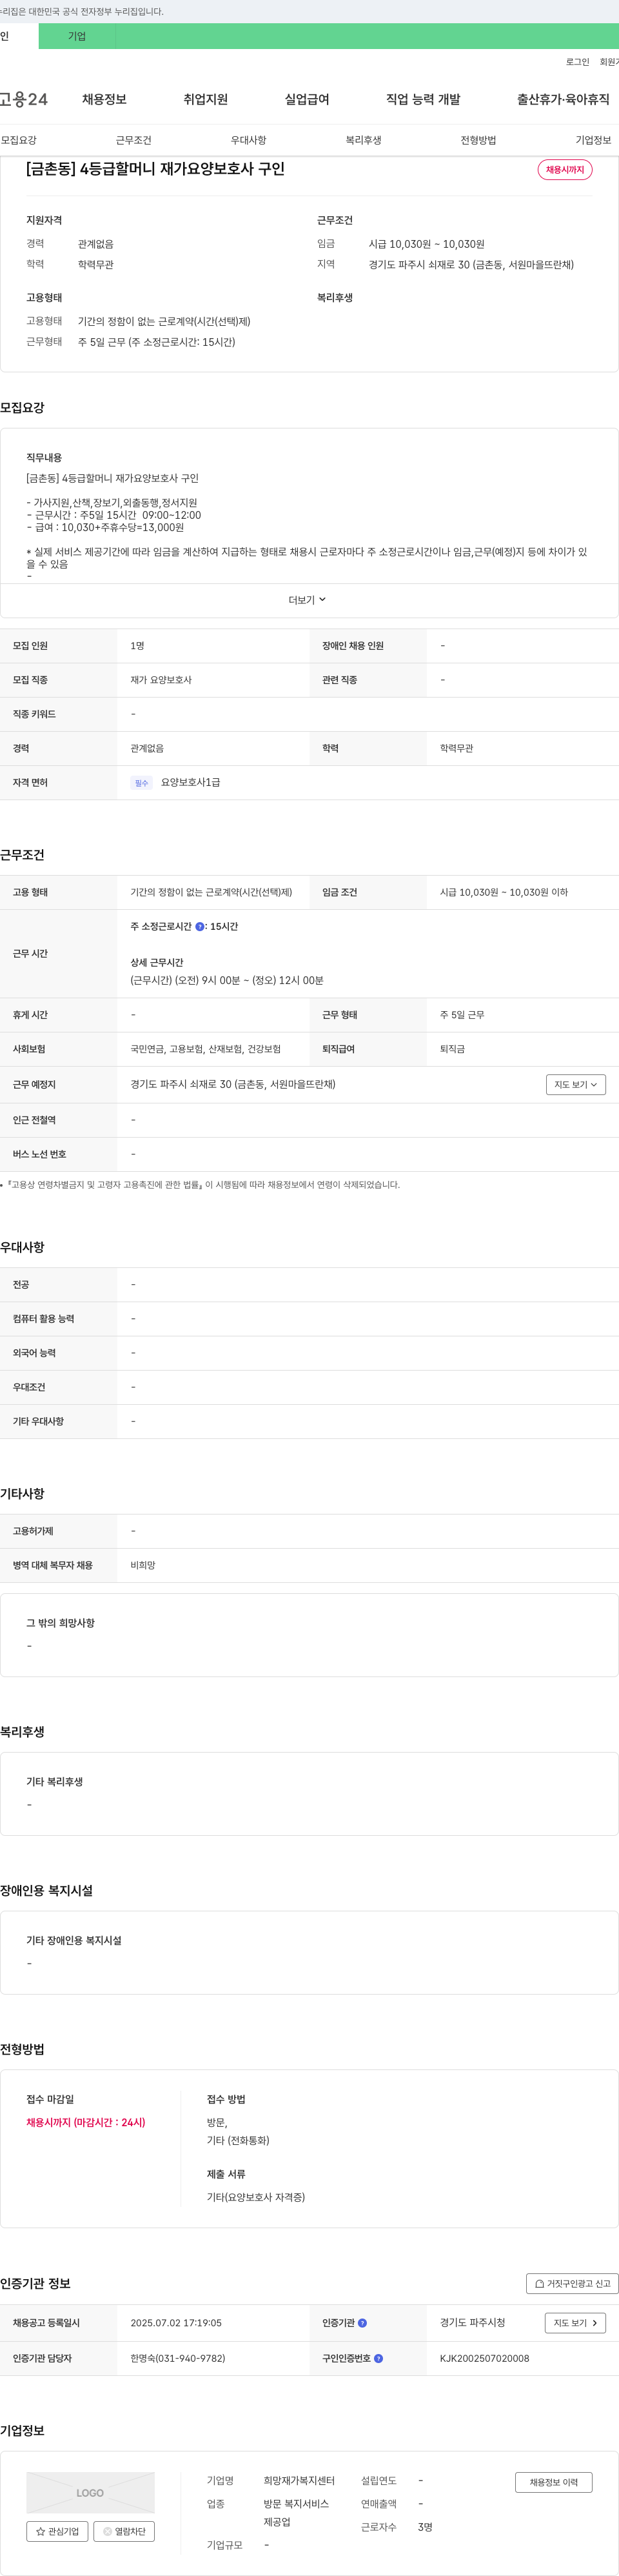Click the help icon beside 주 소정근로시간
This screenshot has width=619, height=2576.
click(200, 927)
